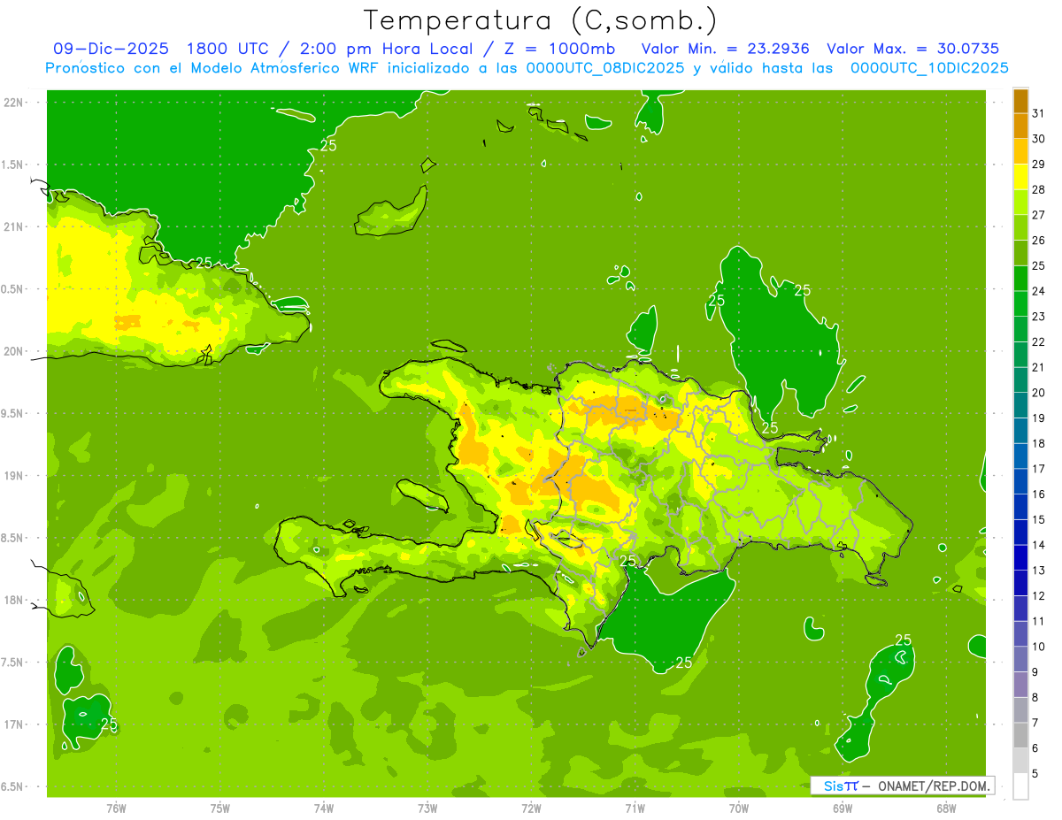Viewport: 1062px width, 820px height.
Task: Click the '8.5N' latitude tick label
Action: [x=13, y=538]
